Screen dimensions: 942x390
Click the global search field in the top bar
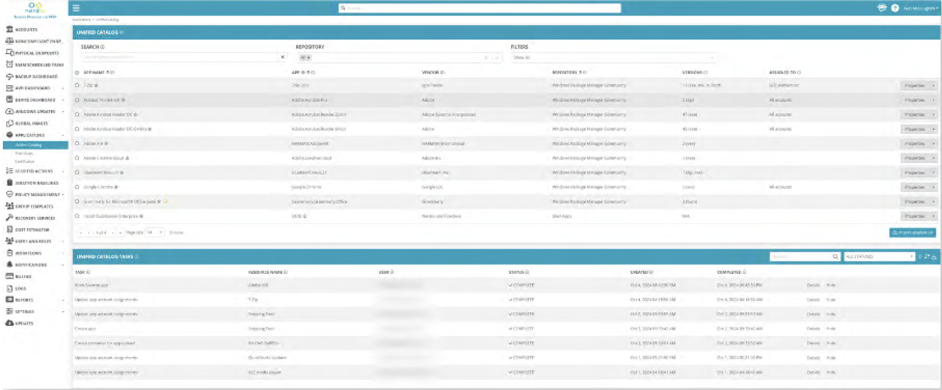(480, 8)
